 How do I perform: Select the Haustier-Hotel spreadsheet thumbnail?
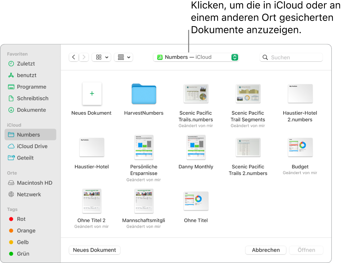[x=92, y=147]
